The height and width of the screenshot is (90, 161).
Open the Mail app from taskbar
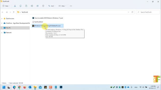[40, 87]
